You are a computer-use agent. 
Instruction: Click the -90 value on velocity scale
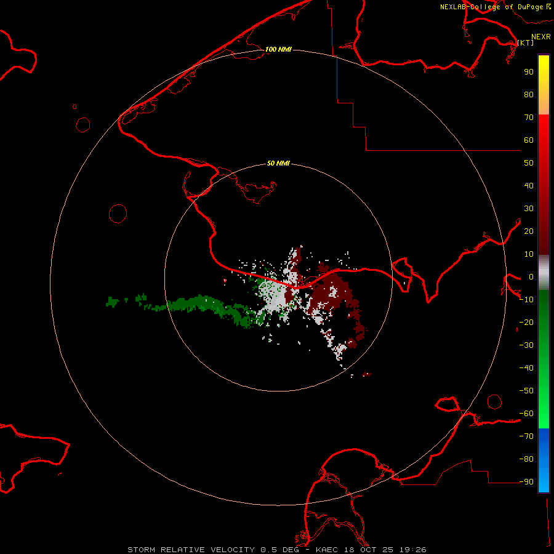tap(526, 482)
